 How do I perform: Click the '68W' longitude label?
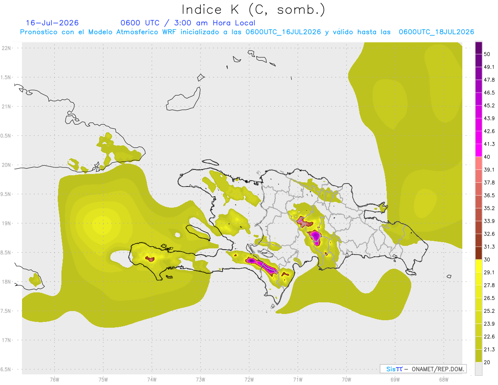(444, 380)
